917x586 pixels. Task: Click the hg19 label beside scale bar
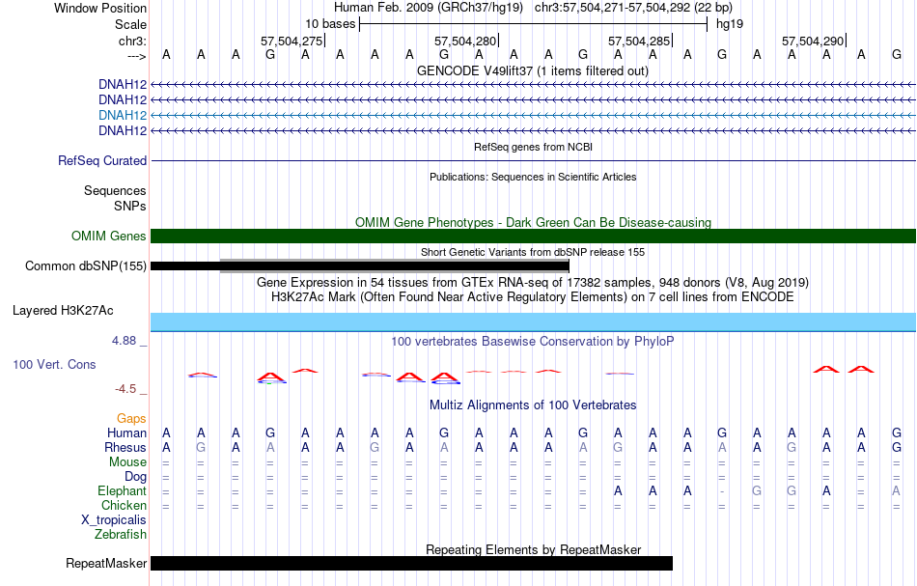[x=730, y=24]
